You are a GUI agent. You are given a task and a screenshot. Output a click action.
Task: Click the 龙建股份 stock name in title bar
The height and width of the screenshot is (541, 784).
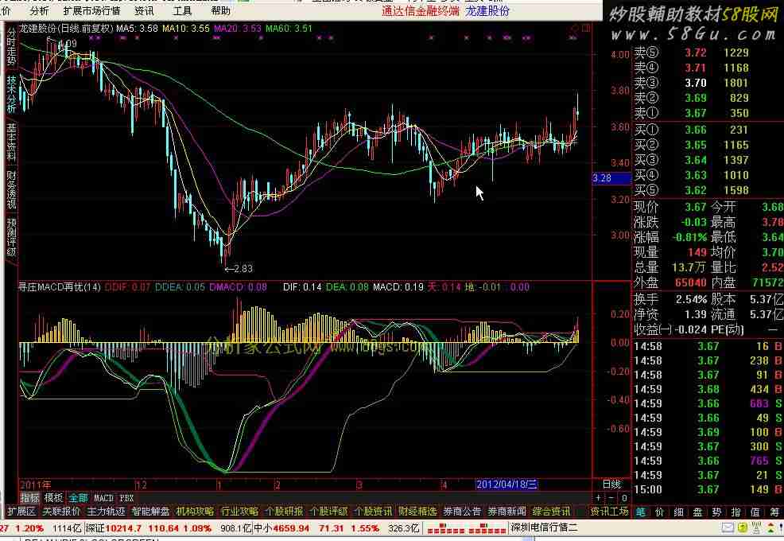[x=487, y=11]
